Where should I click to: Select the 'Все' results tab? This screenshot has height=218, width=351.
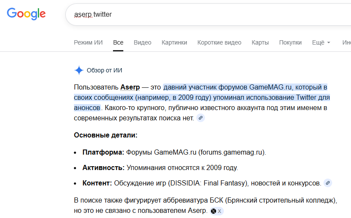(118, 42)
